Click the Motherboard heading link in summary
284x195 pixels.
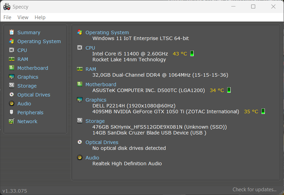[101, 84]
